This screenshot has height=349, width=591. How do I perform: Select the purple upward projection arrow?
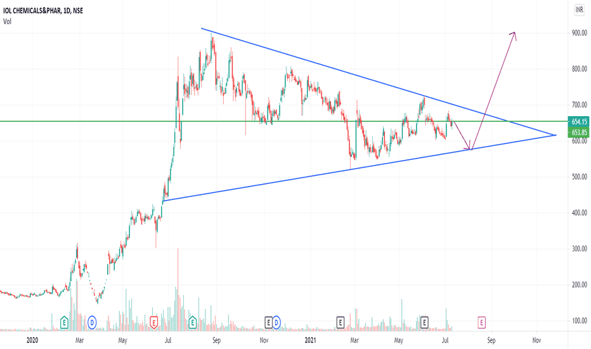point(493,91)
